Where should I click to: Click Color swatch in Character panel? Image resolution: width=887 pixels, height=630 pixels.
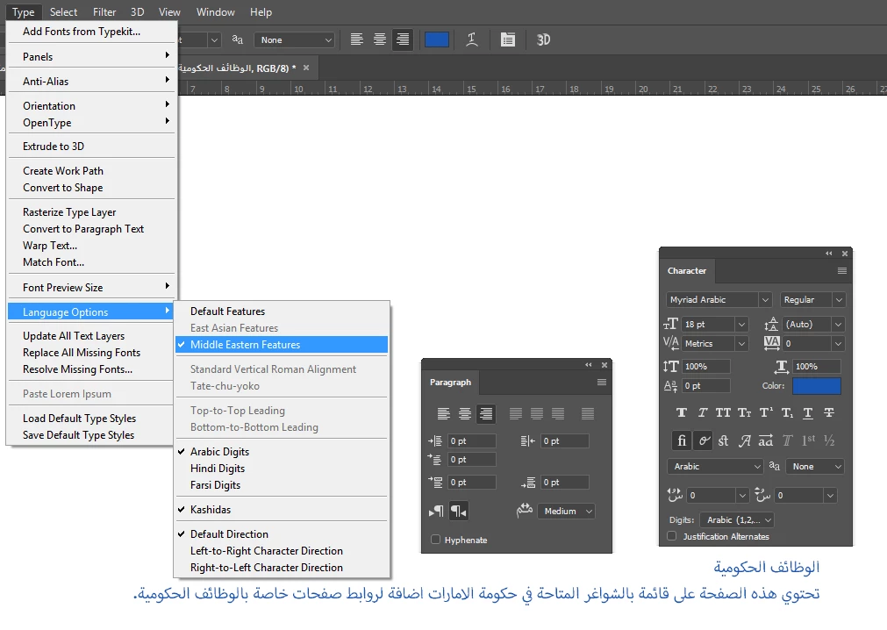pos(816,386)
